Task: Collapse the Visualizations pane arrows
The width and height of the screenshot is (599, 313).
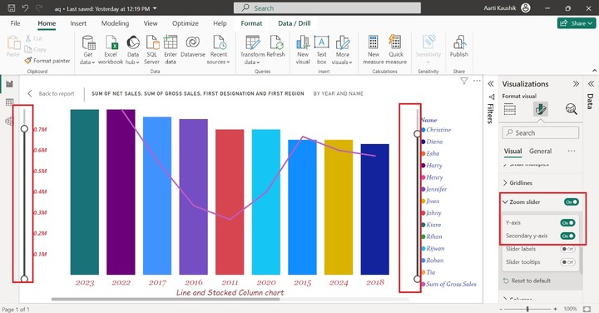Action: [576, 84]
